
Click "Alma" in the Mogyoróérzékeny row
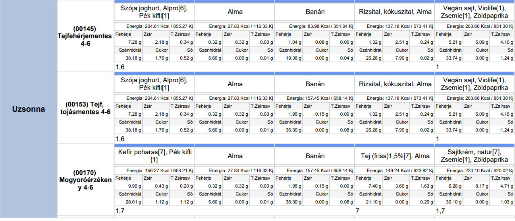click(234, 156)
